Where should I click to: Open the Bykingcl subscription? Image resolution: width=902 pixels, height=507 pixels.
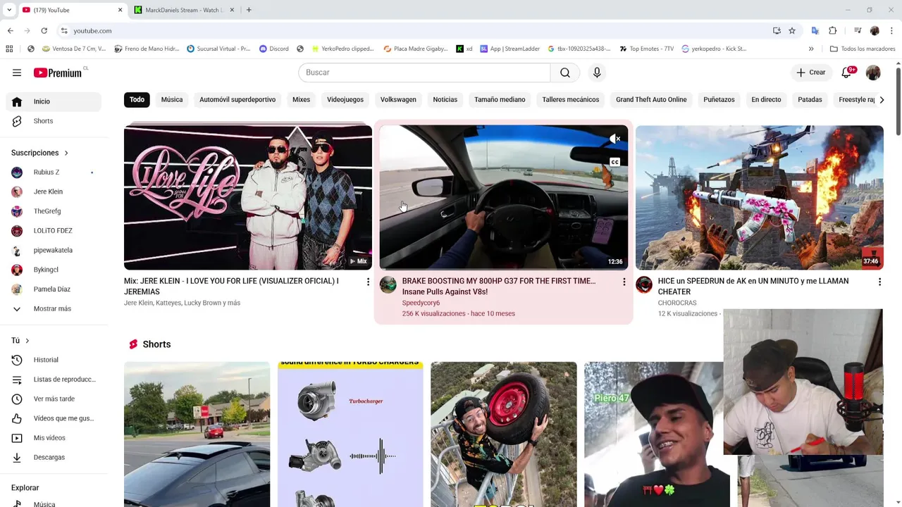coord(54,270)
